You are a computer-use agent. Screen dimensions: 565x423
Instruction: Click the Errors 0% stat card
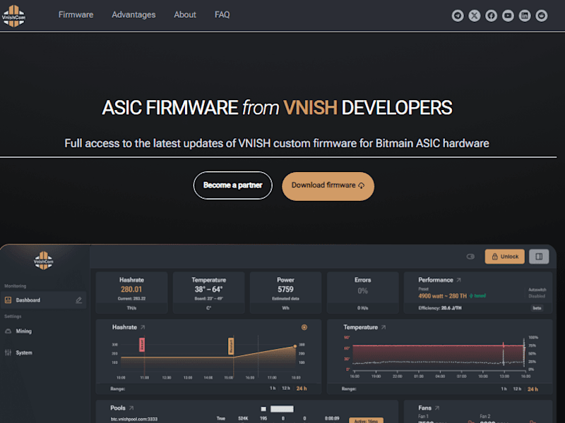tap(362, 293)
